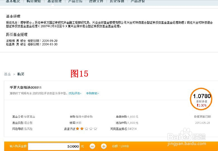
Task: Click the third empty rating star
Action: point(87,129)
